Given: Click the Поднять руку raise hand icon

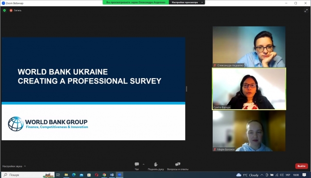Looking at the screenshot, I should (155, 164).
